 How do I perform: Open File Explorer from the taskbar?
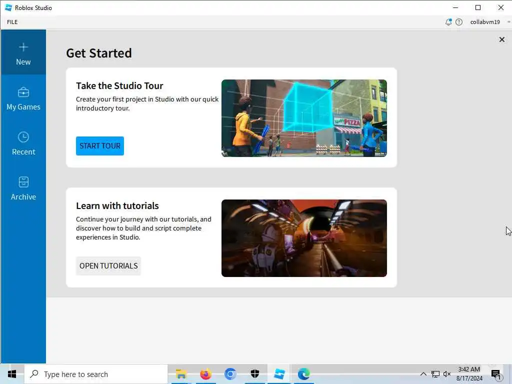coord(181,374)
